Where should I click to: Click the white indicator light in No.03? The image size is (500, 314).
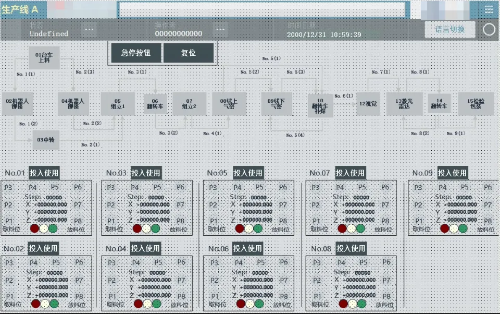[146, 228]
